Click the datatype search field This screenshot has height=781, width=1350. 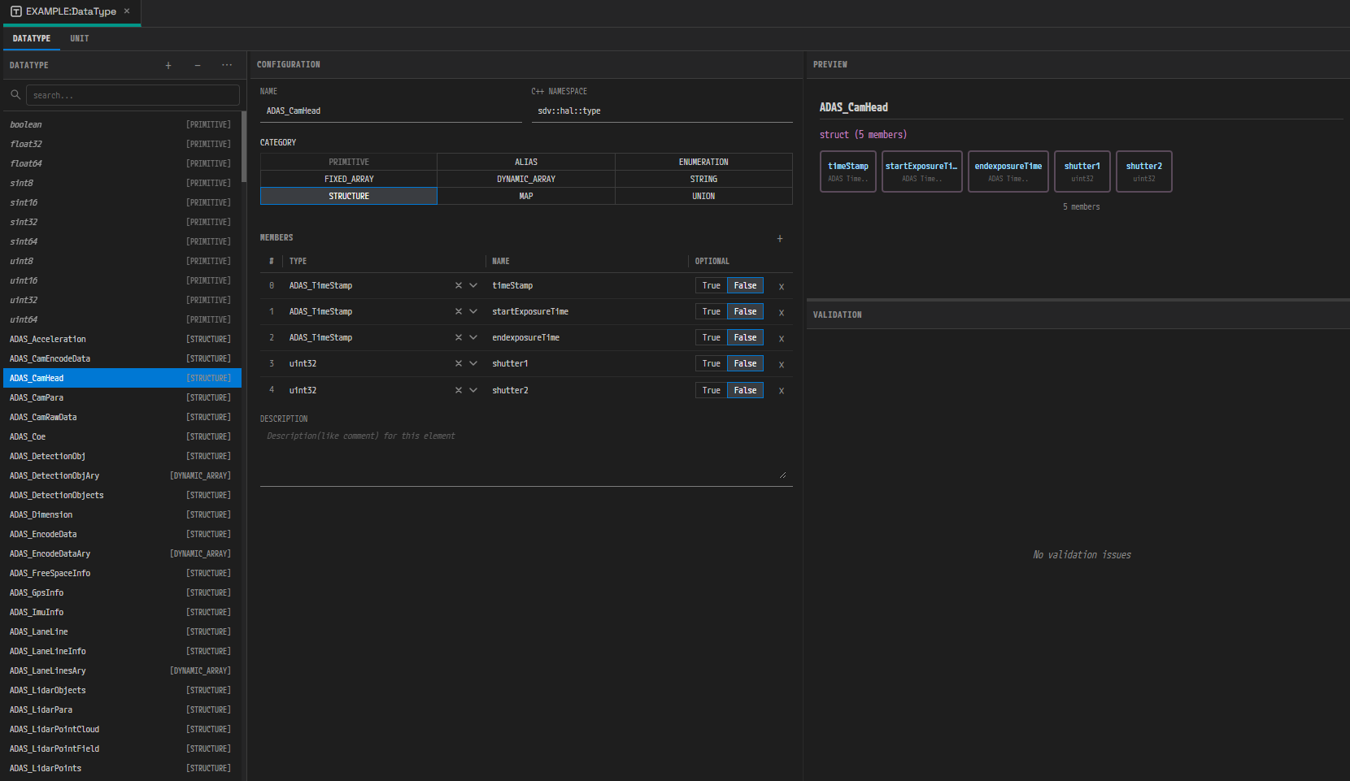tap(133, 95)
